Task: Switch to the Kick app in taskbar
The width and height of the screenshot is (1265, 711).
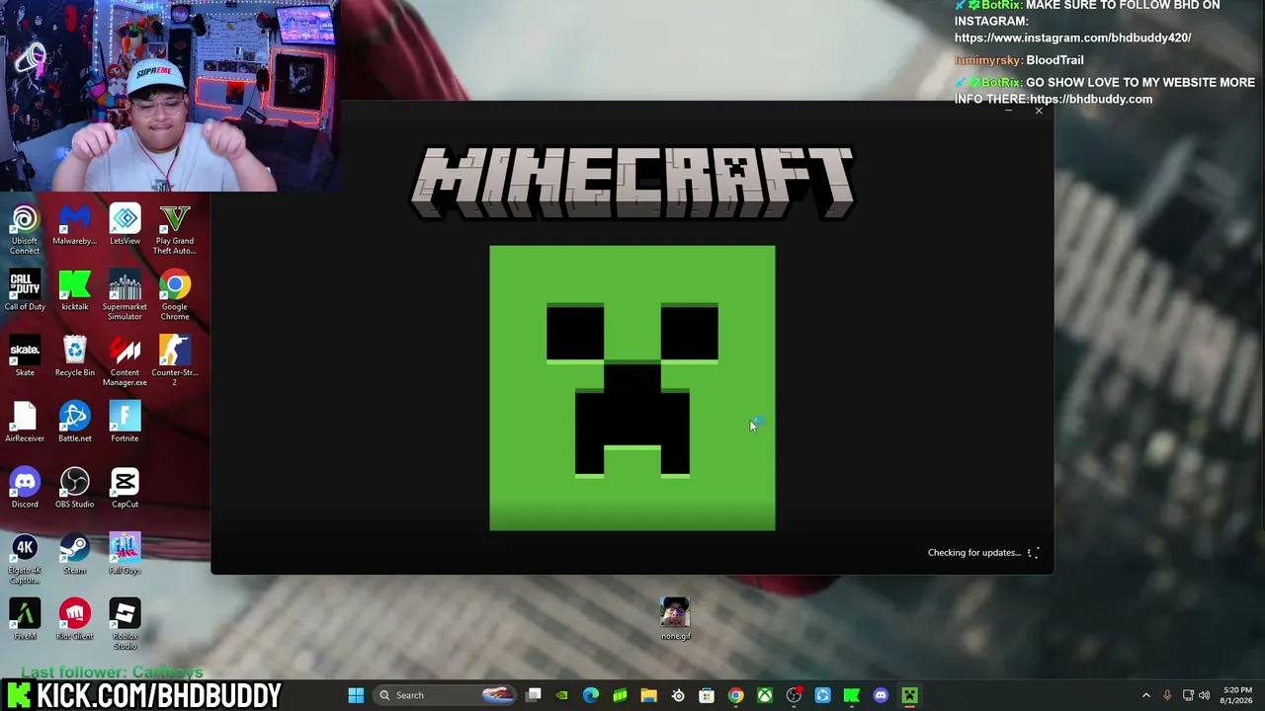Action: [852, 695]
